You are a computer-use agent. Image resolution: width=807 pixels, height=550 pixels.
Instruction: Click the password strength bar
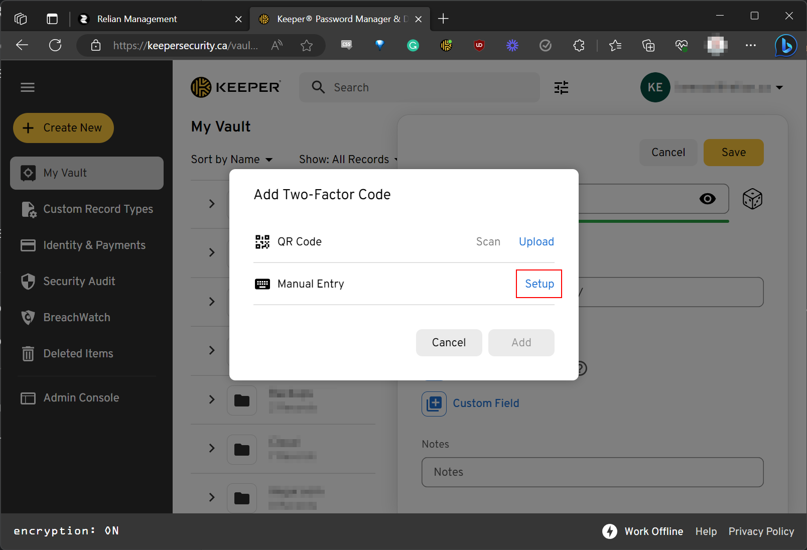tap(653, 221)
